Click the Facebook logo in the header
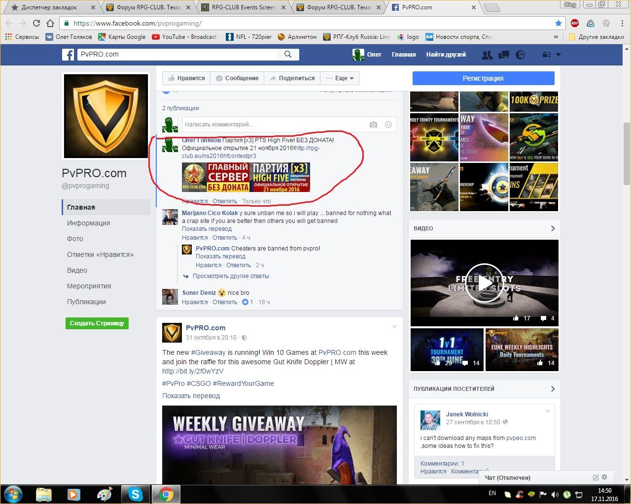 tap(68, 55)
